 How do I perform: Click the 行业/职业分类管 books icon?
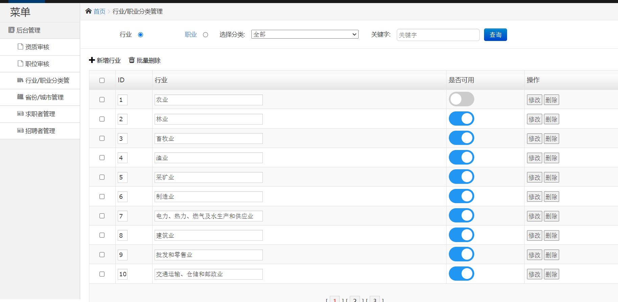[x=20, y=80]
